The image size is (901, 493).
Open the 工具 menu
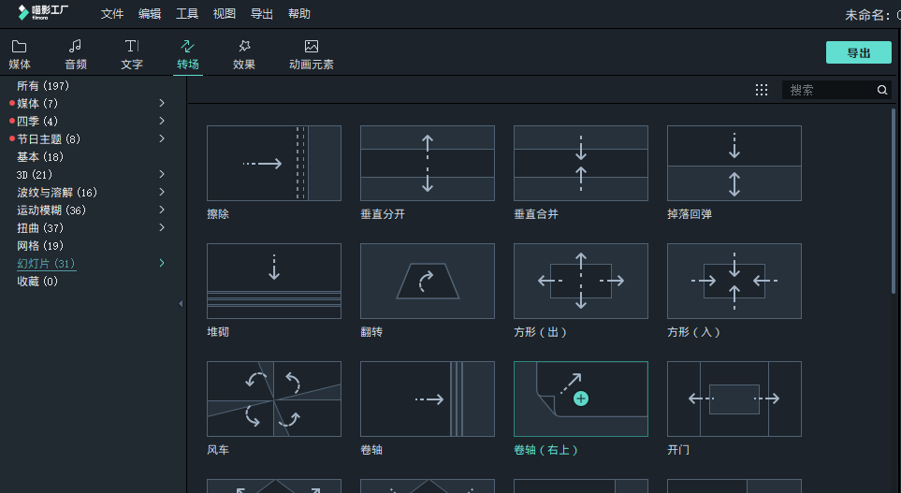187,14
